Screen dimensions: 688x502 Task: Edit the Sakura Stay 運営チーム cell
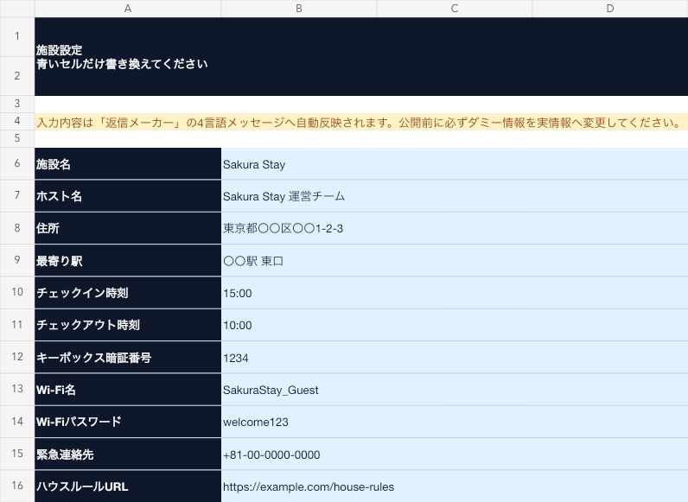455,196
